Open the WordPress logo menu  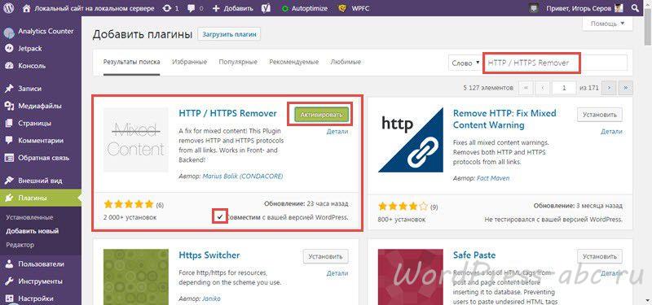(x=9, y=8)
